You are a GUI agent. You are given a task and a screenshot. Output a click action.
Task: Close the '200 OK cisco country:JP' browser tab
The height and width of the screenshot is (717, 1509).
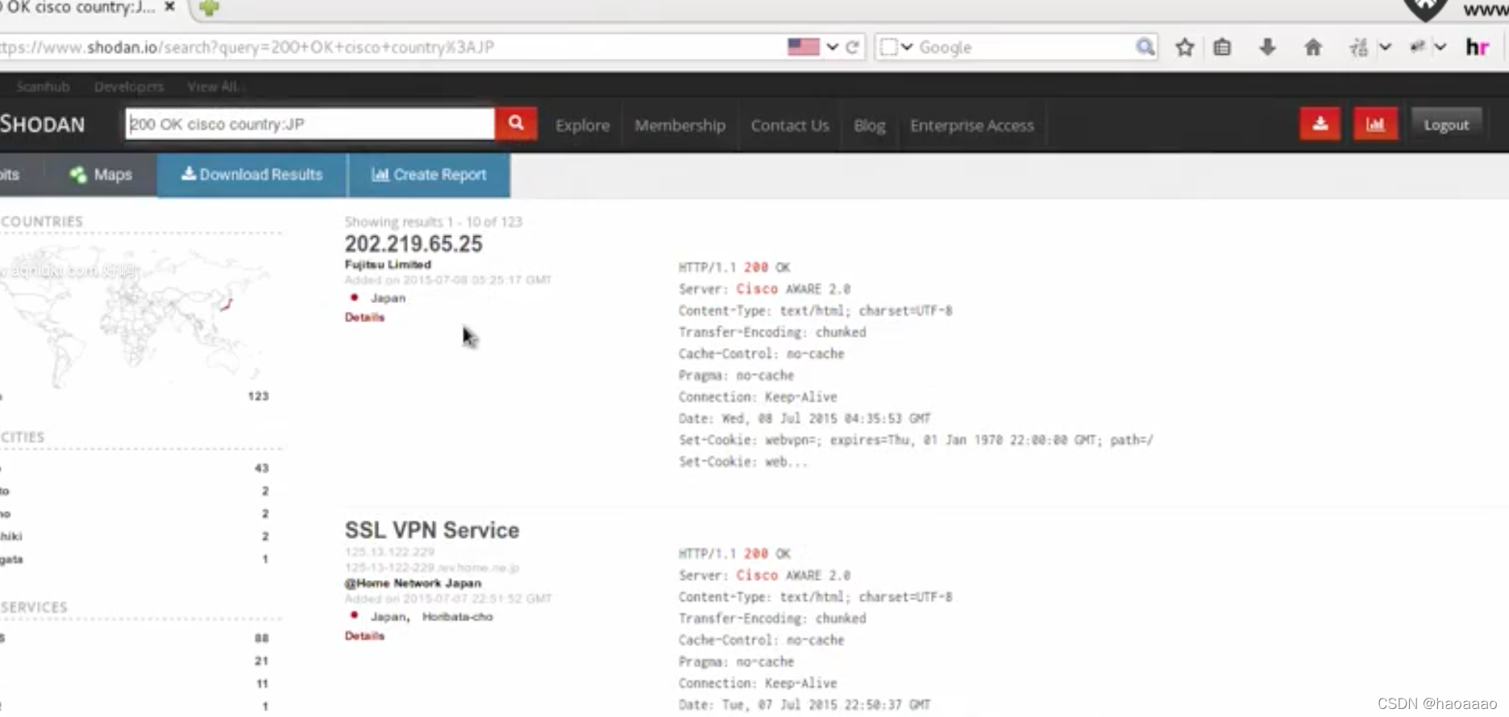(x=169, y=7)
